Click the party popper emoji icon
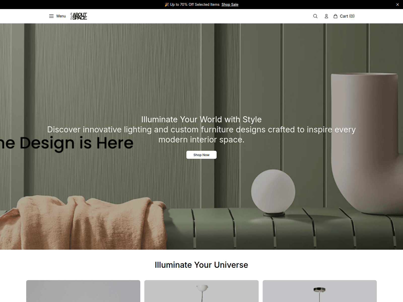The image size is (403, 302). (167, 5)
